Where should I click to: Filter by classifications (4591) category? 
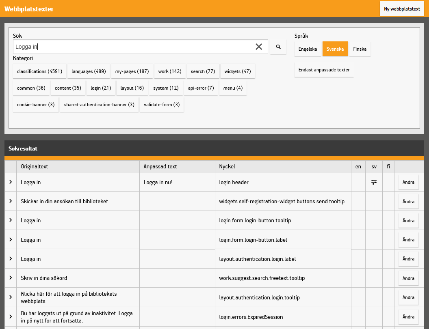point(39,71)
